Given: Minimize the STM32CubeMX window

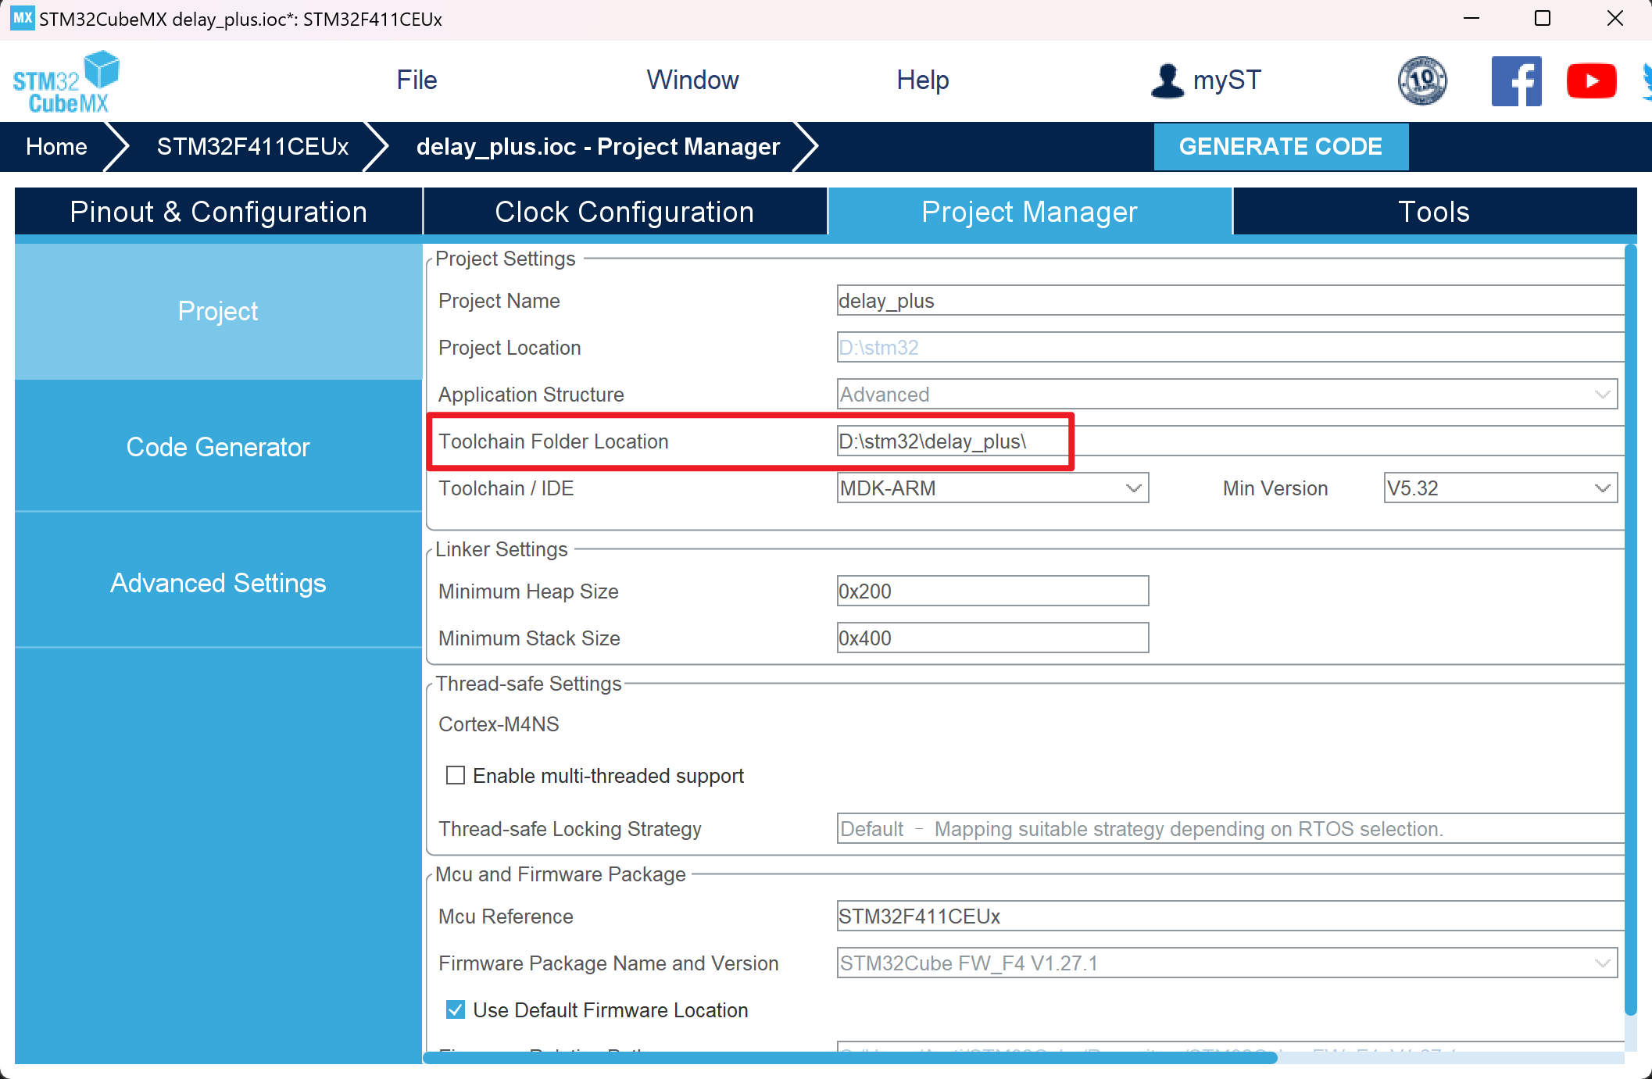Looking at the screenshot, I should click(1471, 18).
